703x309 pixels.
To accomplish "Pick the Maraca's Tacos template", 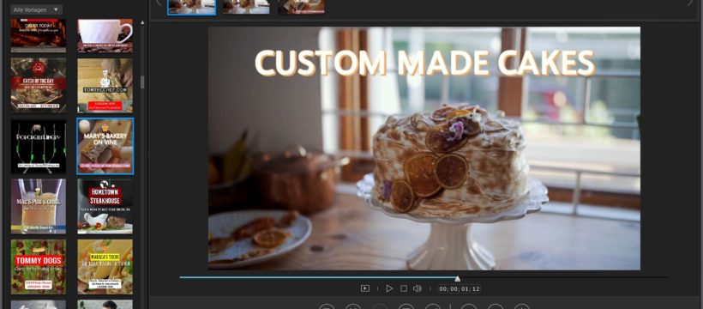I will click(x=105, y=267).
